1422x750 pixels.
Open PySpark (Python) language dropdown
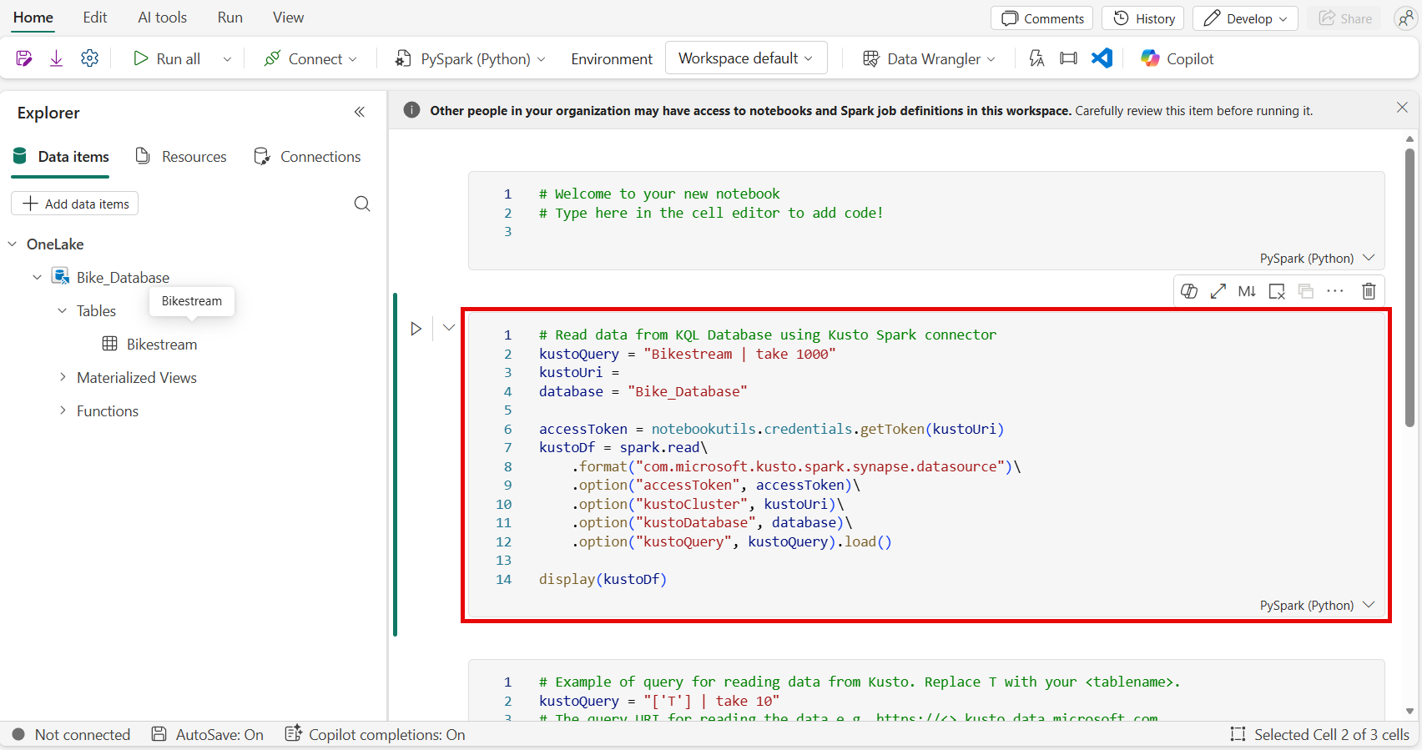(471, 58)
